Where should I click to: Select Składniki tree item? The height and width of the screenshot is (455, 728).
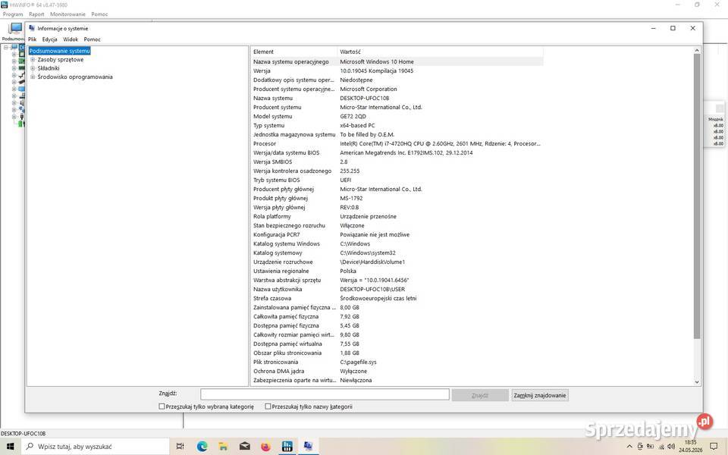coord(49,68)
